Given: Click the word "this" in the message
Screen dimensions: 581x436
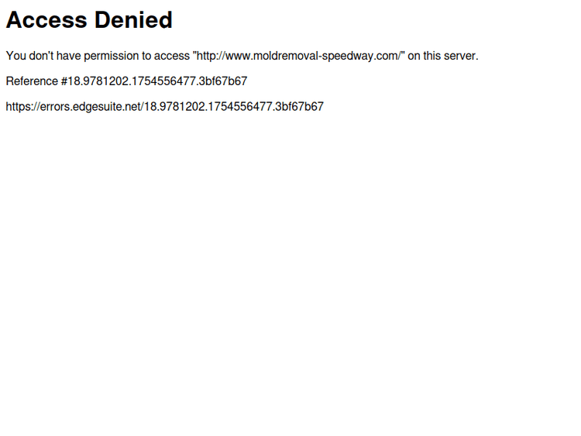Looking at the screenshot, I should (432, 56).
